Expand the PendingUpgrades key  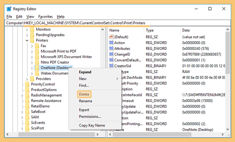point(27,35)
